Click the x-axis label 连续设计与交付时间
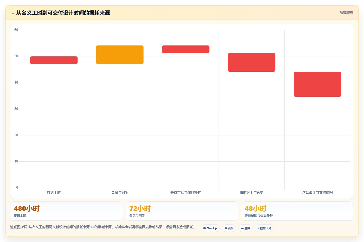The height and width of the screenshot is (242, 364). [317, 192]
